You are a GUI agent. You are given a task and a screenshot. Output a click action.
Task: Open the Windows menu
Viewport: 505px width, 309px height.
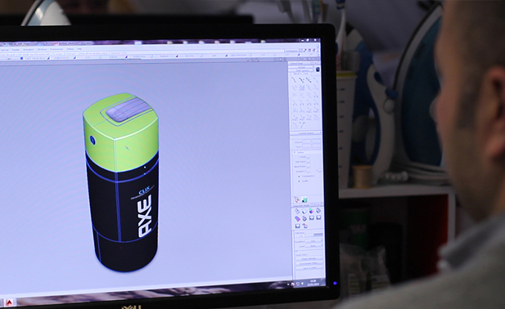42,49
